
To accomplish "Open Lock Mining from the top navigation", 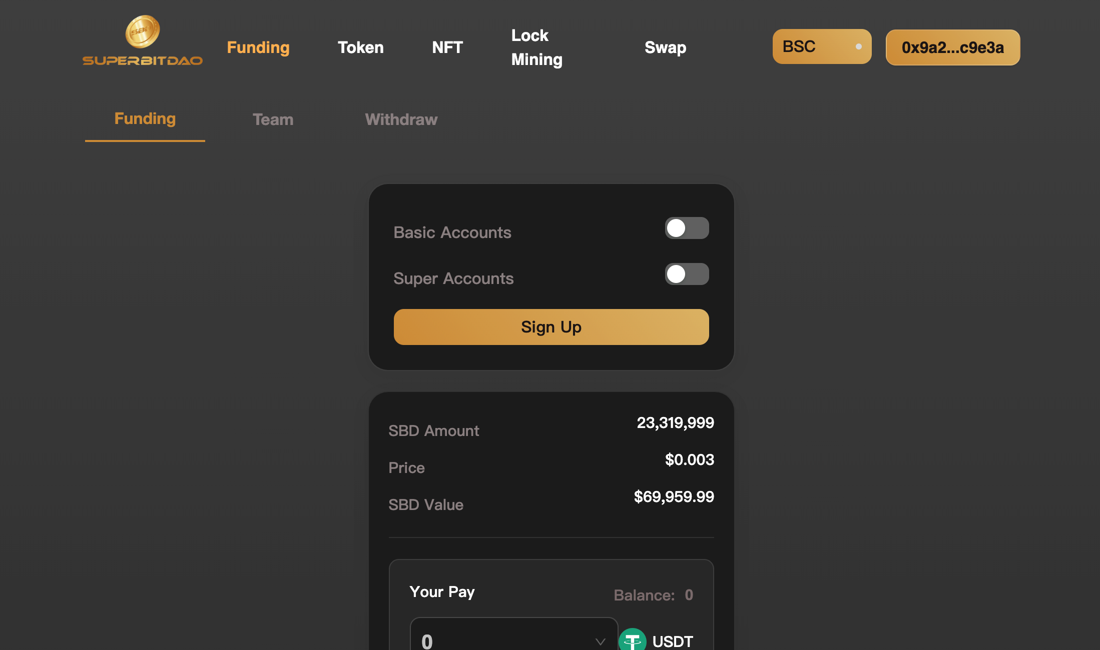I will pyautogui.click(x=536, y=47).
